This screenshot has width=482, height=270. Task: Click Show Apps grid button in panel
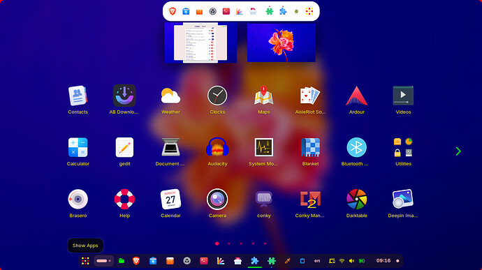click(x=85, y=261)
